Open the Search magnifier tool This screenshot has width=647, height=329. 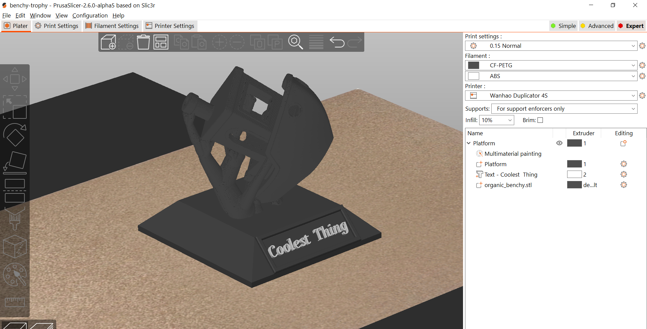tap(296, 42)
